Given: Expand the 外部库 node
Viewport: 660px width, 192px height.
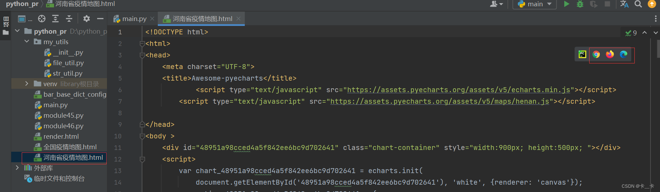Looking at the screenshot, I should click(17, 168).
